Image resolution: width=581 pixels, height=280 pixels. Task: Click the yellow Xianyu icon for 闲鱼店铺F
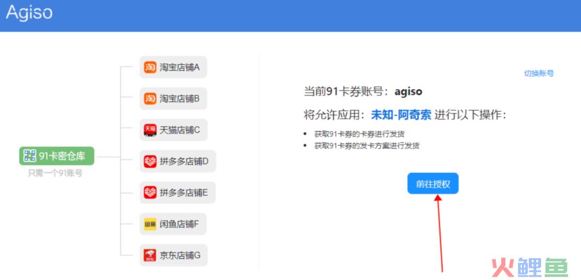pos(150,224)
